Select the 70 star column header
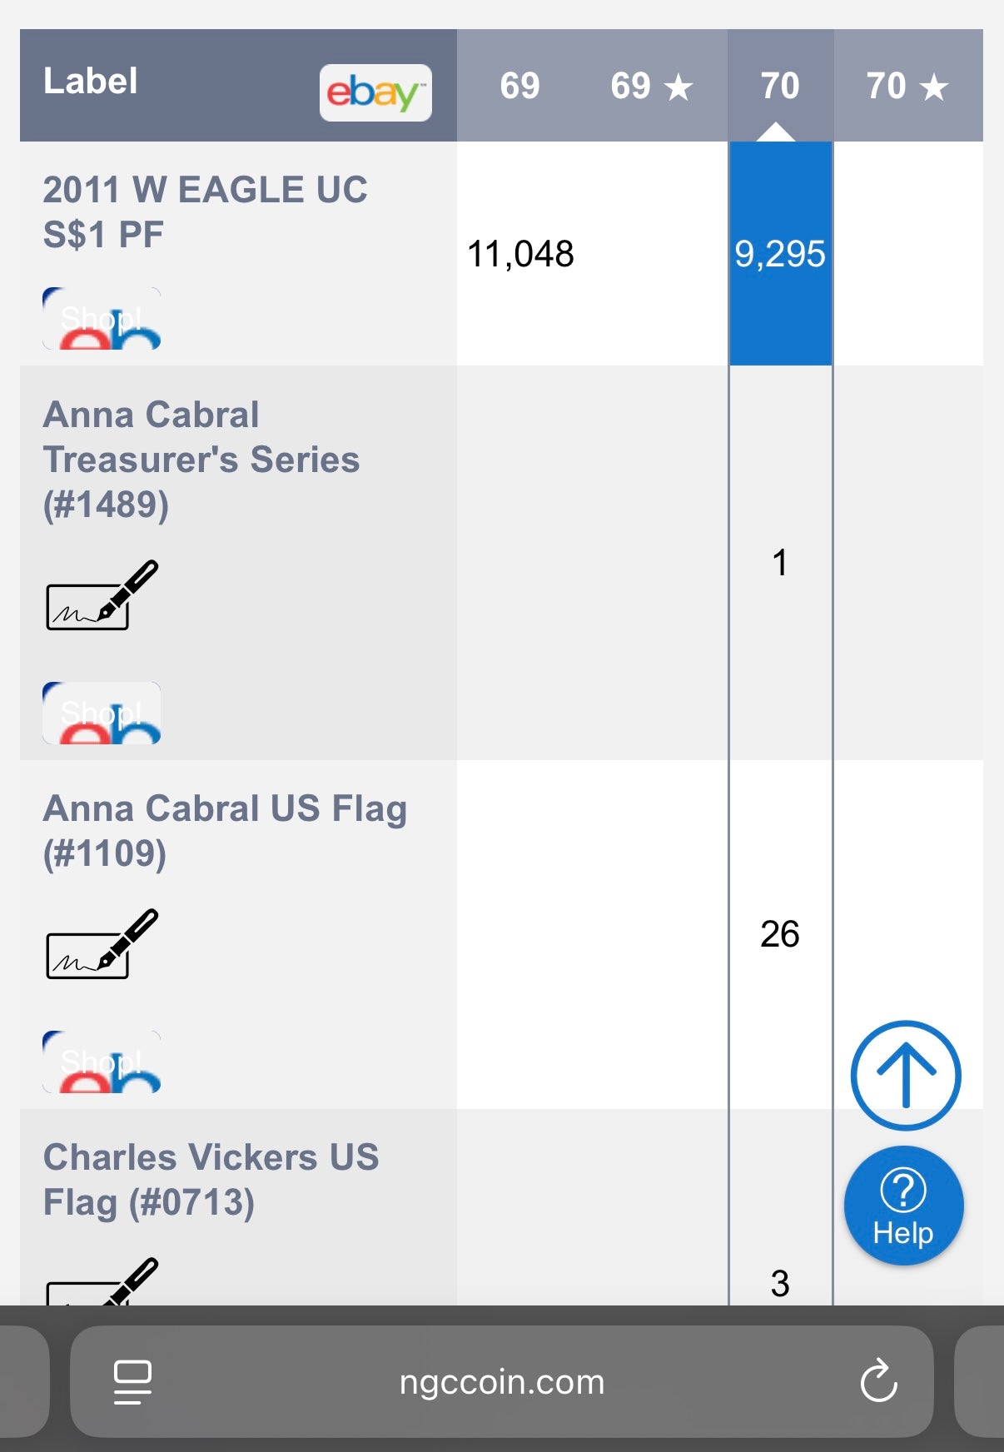This screenshot has height=1452, width=1004. click(x=907, y=86)
